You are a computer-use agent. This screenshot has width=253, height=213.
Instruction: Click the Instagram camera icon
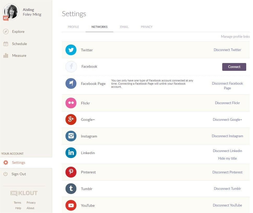coord(71,136)
